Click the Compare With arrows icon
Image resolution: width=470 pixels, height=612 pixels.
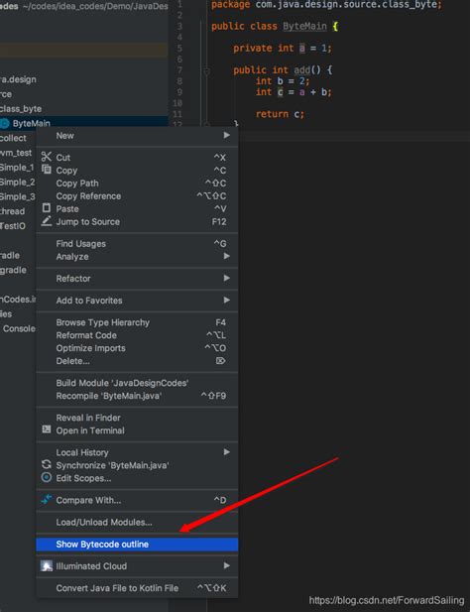pyautogui.click(x=47, y=499)
